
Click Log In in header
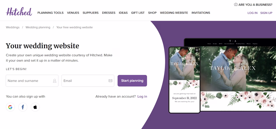[252, 13]
